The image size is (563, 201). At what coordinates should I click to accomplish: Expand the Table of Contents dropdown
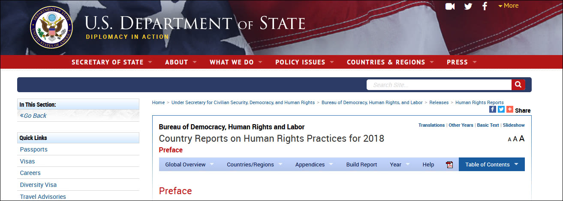click(x=492, y=164)
